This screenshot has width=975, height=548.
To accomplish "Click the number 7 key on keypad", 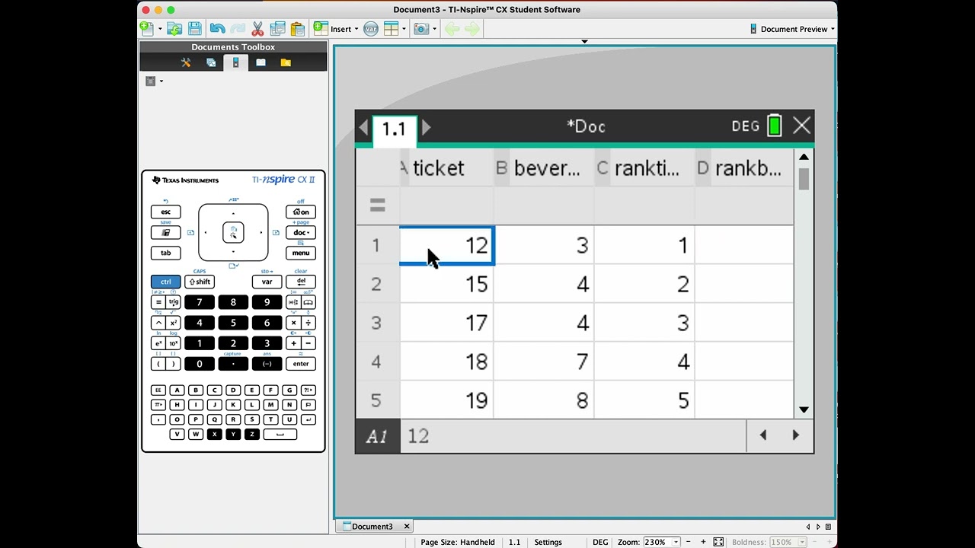I will 200,302.
